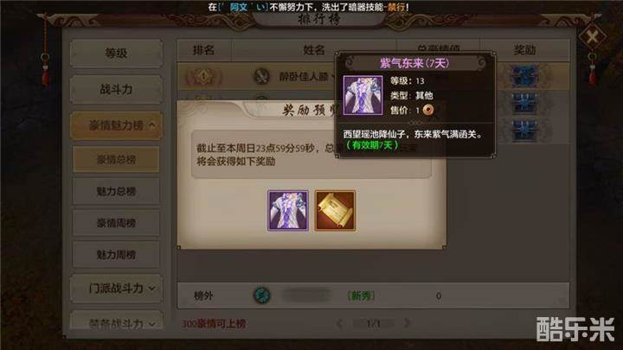
Task: Expand the 门派战斗力 category
Action: (116, 288)
